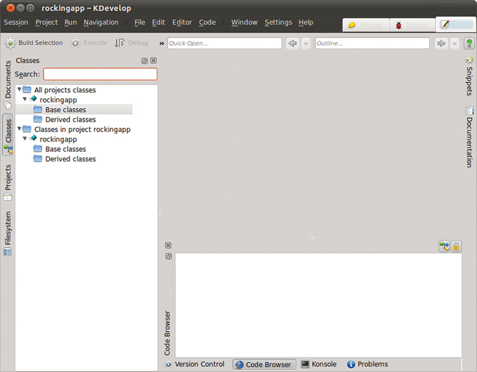Viewport: 477px width, 372px height.
Task: Open the Window menu
Action: 244,22
